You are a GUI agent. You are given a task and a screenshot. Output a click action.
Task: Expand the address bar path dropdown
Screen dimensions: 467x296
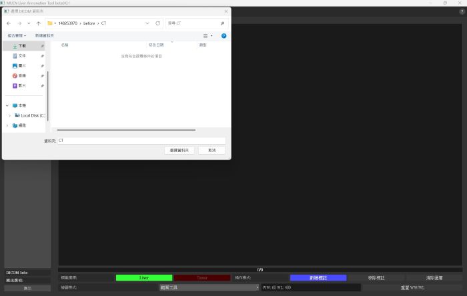pyautogui.click(x=147, y=23)
